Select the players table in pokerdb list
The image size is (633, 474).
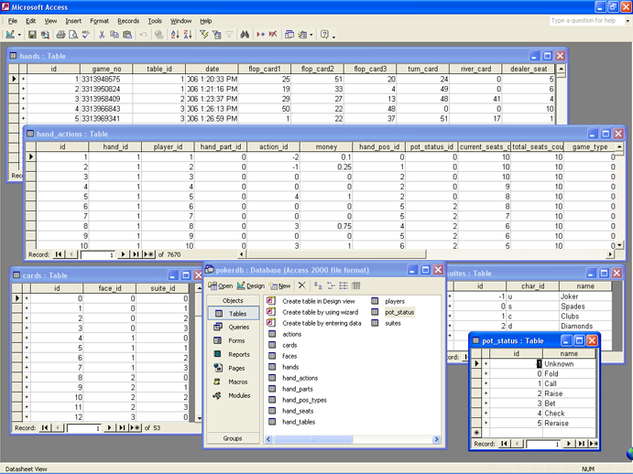click(x=395, y=301)
